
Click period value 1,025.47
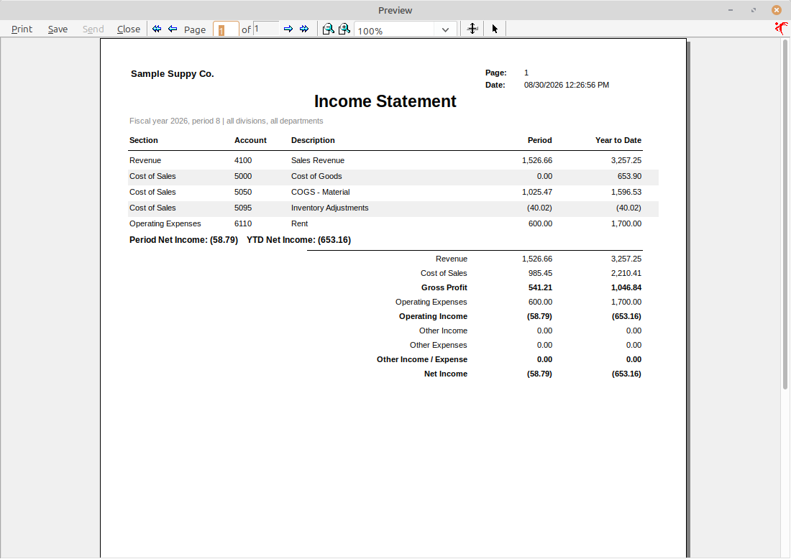pos(536,192)
